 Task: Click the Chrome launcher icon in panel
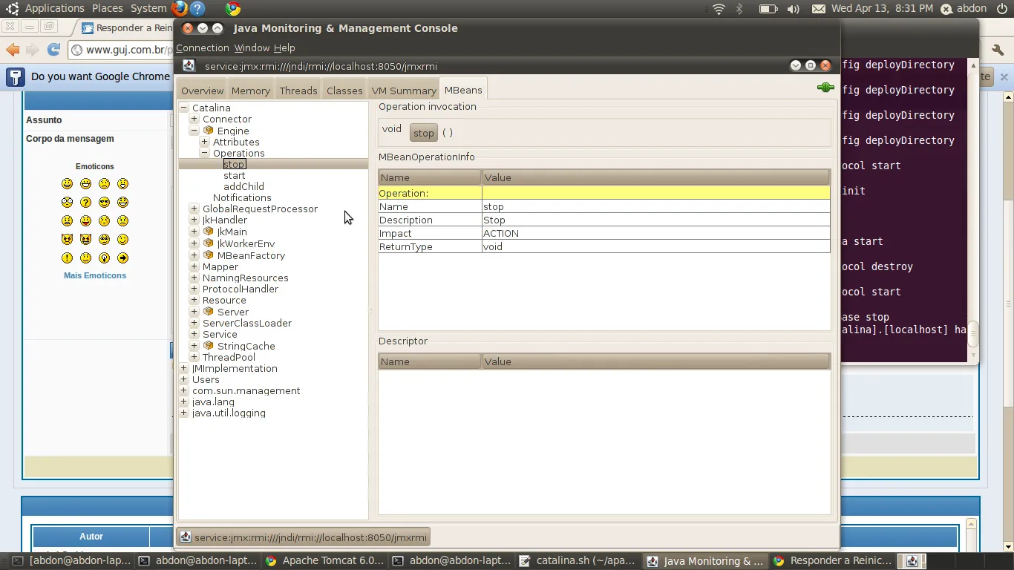[233, 9]
